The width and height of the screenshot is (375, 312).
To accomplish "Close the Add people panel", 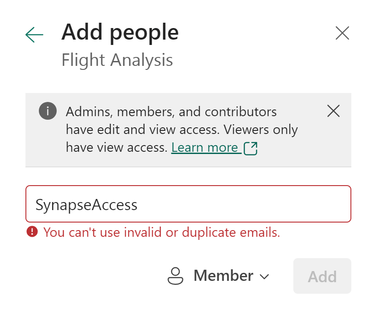I will click(x=342, y=33).
